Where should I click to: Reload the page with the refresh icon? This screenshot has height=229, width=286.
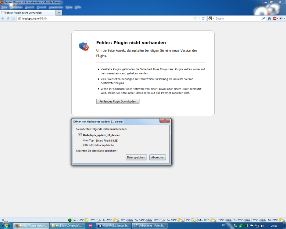pyautogui.click(x=203, y=18)
